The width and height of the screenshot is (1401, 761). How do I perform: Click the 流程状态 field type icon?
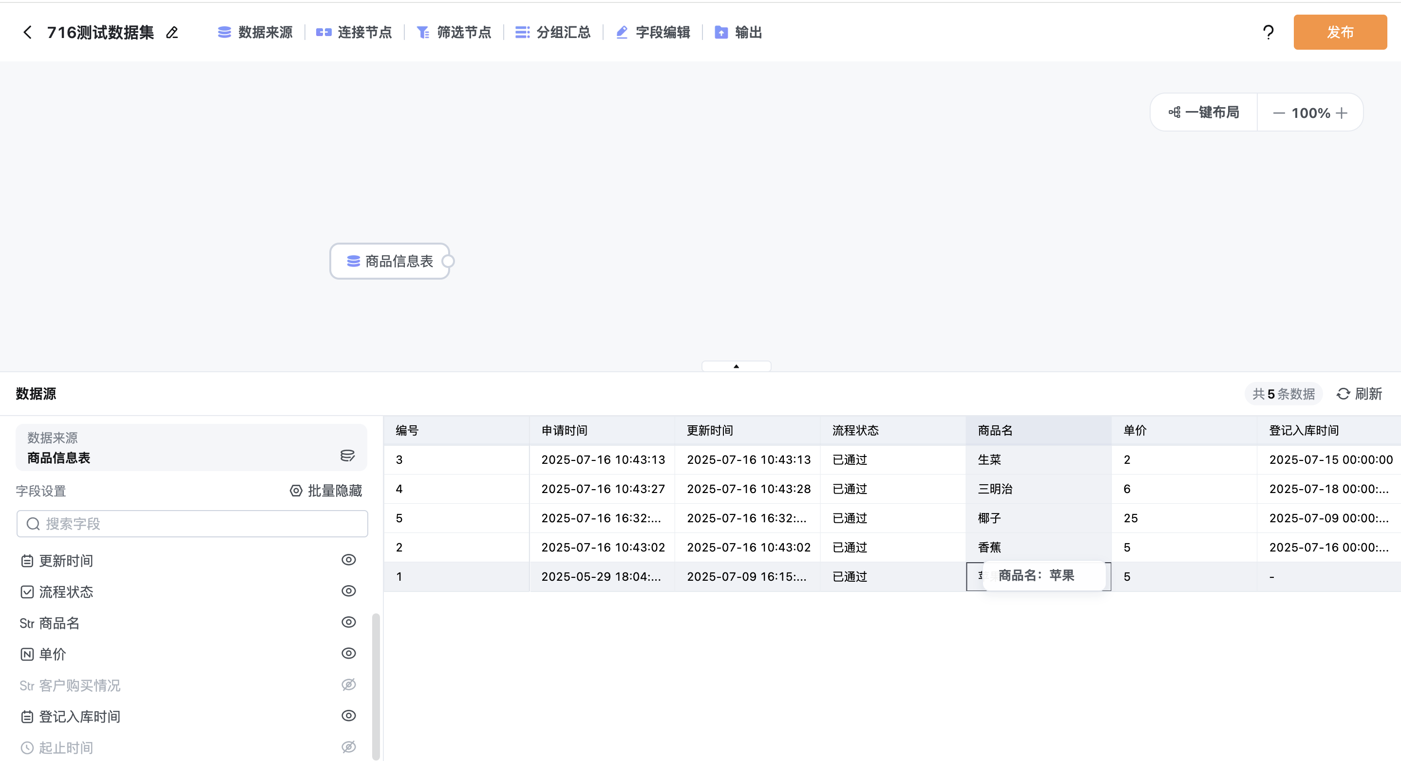click(27, 592)
